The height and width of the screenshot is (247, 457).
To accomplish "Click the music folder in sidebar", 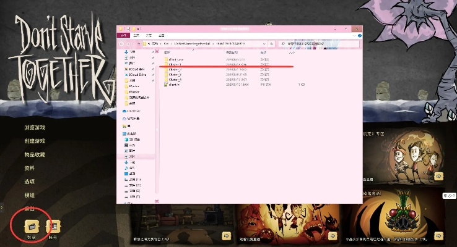I will [x=133, y=167].
